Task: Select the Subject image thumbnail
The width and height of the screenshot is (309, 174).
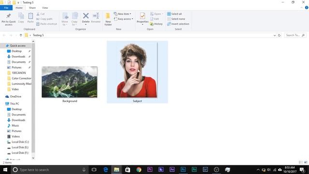Action: [137, 70]
